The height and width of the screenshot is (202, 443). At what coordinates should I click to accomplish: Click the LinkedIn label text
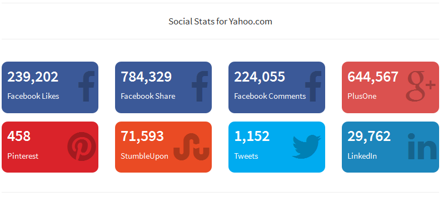[x=362, y=156]
